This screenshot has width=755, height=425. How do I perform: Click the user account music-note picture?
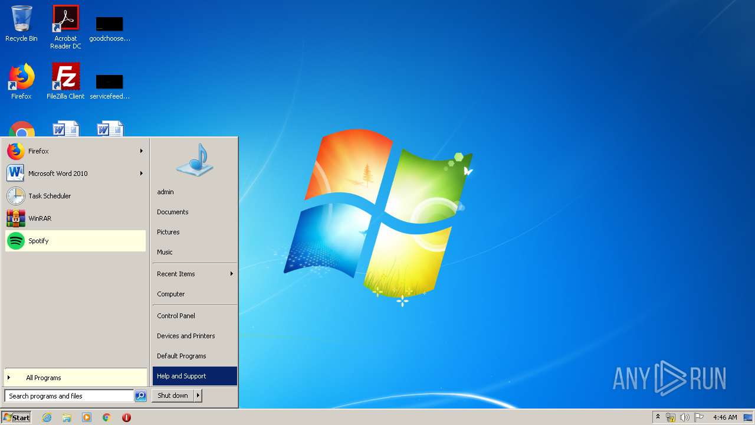(195, 160)
